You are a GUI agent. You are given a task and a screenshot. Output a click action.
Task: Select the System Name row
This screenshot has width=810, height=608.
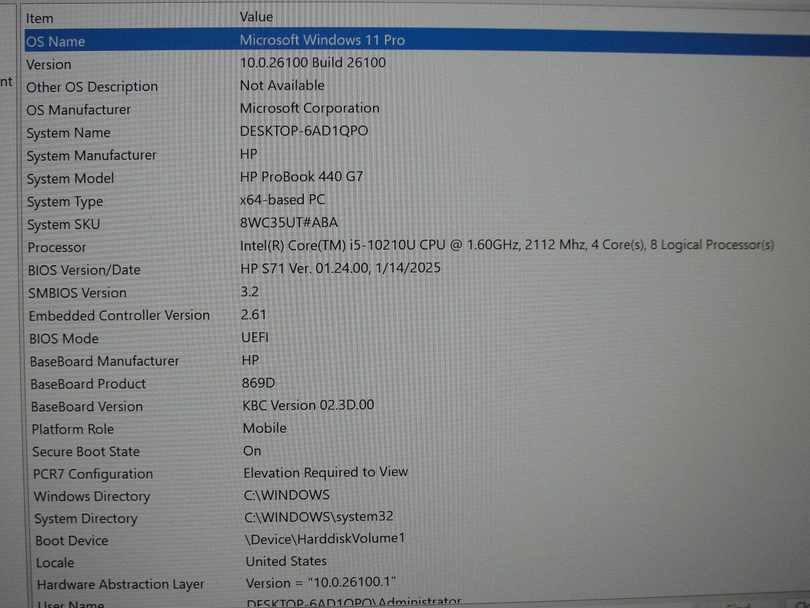tap(68, 133)
